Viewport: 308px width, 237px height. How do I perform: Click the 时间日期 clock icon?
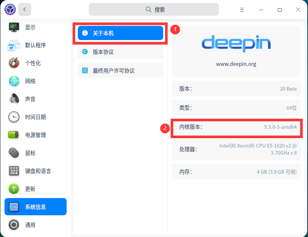click(14, 117)
